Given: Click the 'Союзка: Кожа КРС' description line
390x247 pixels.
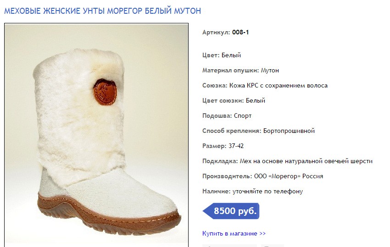Looking at the screenshot, I should coord(265,86).
